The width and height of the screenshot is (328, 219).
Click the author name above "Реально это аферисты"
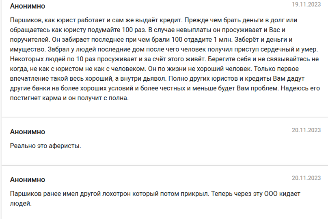pyautogui.click(x=27, y=132)
